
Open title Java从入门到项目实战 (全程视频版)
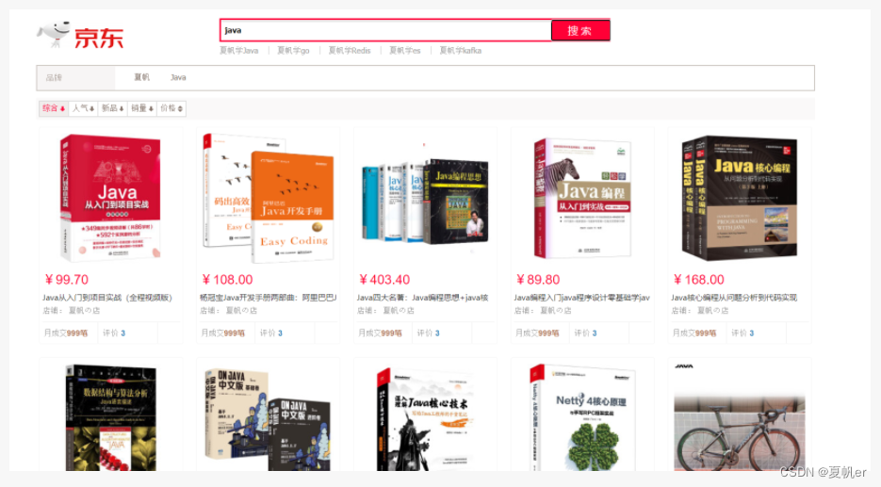[107, 298]
